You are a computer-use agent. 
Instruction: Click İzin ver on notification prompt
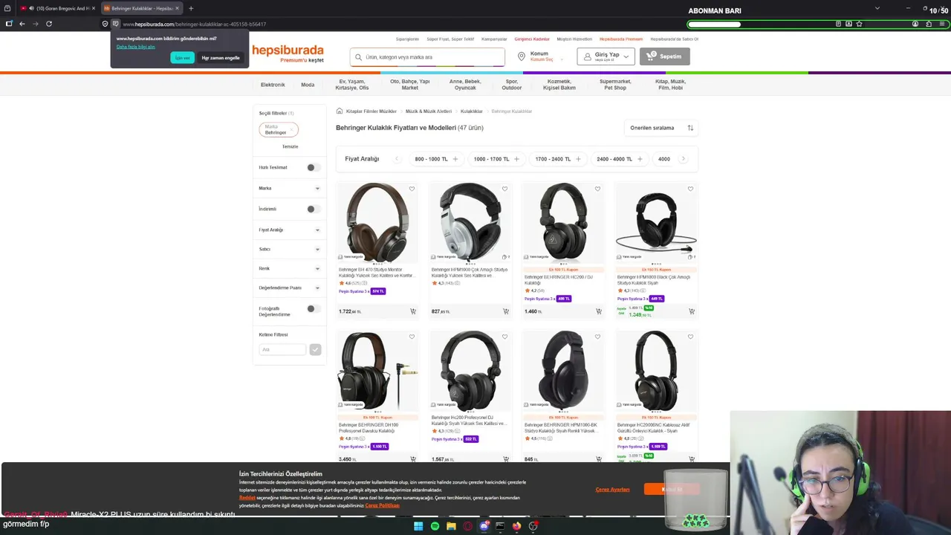[x=182, y=57]
